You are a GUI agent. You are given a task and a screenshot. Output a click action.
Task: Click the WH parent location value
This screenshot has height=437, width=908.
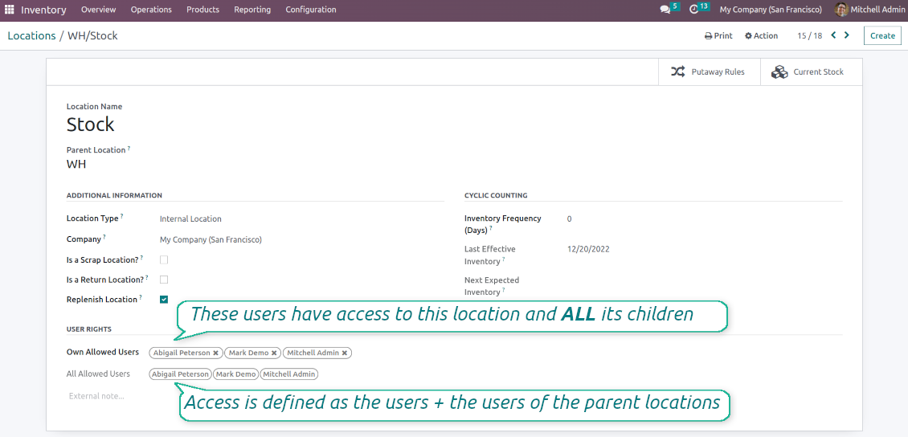click(76, 165)
